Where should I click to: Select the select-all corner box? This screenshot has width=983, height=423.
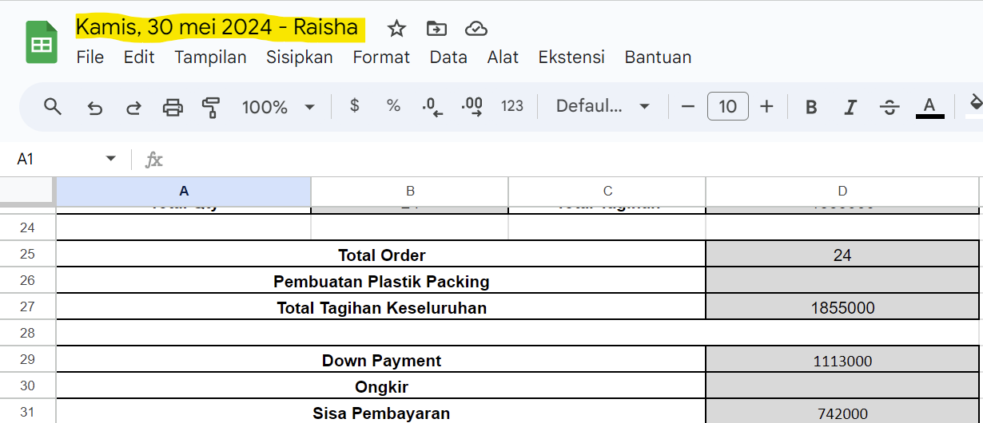point(27,191)
